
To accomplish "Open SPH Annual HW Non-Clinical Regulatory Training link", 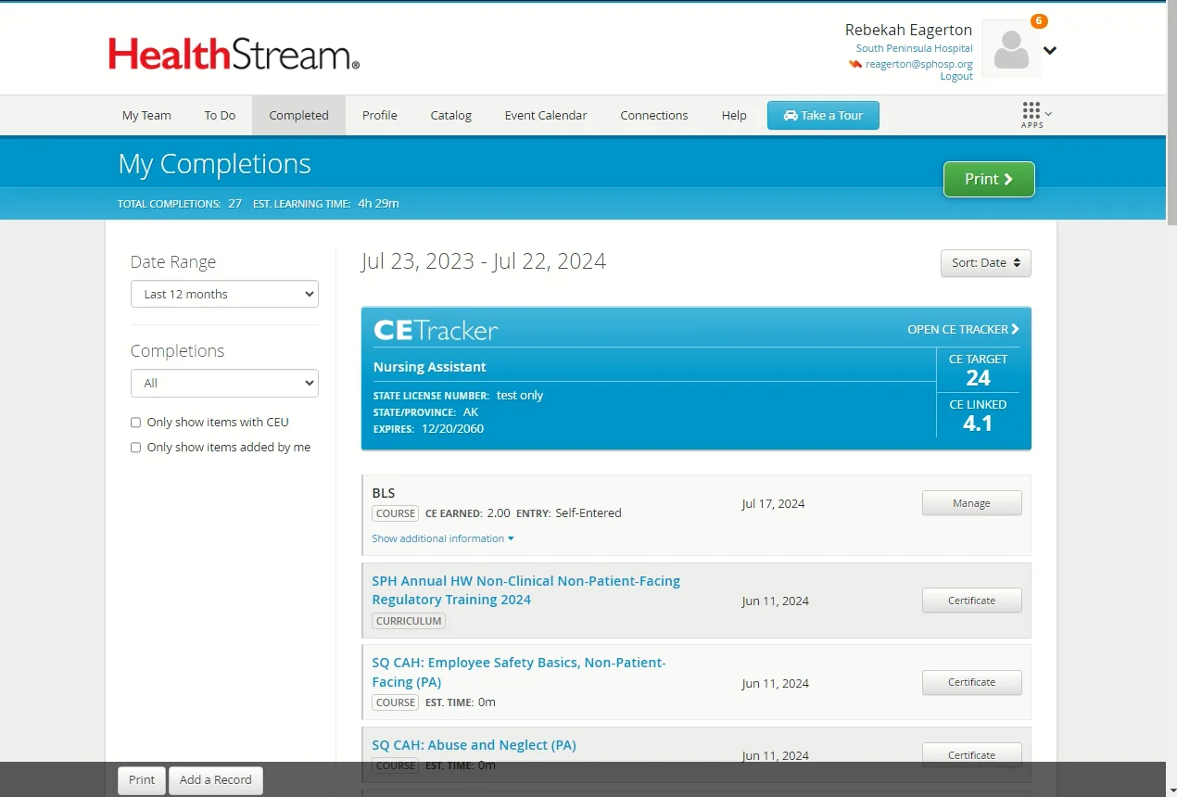I will (525, 590).
